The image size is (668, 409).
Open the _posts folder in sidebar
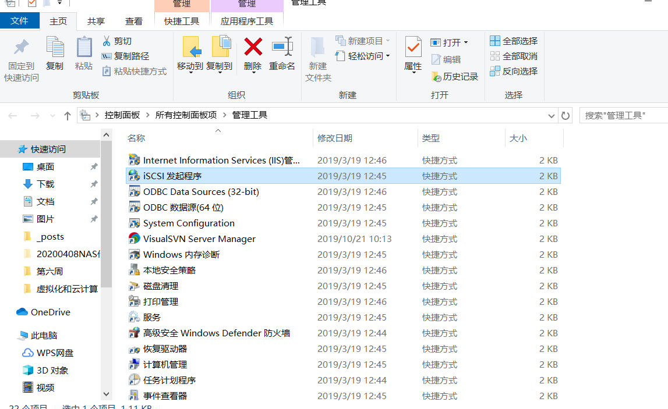tap(50, 237)
